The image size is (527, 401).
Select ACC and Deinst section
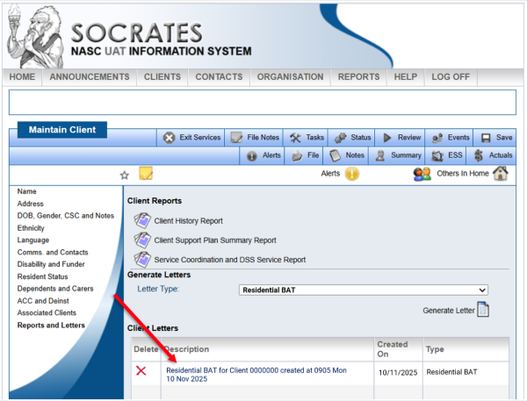coord(43,301)
